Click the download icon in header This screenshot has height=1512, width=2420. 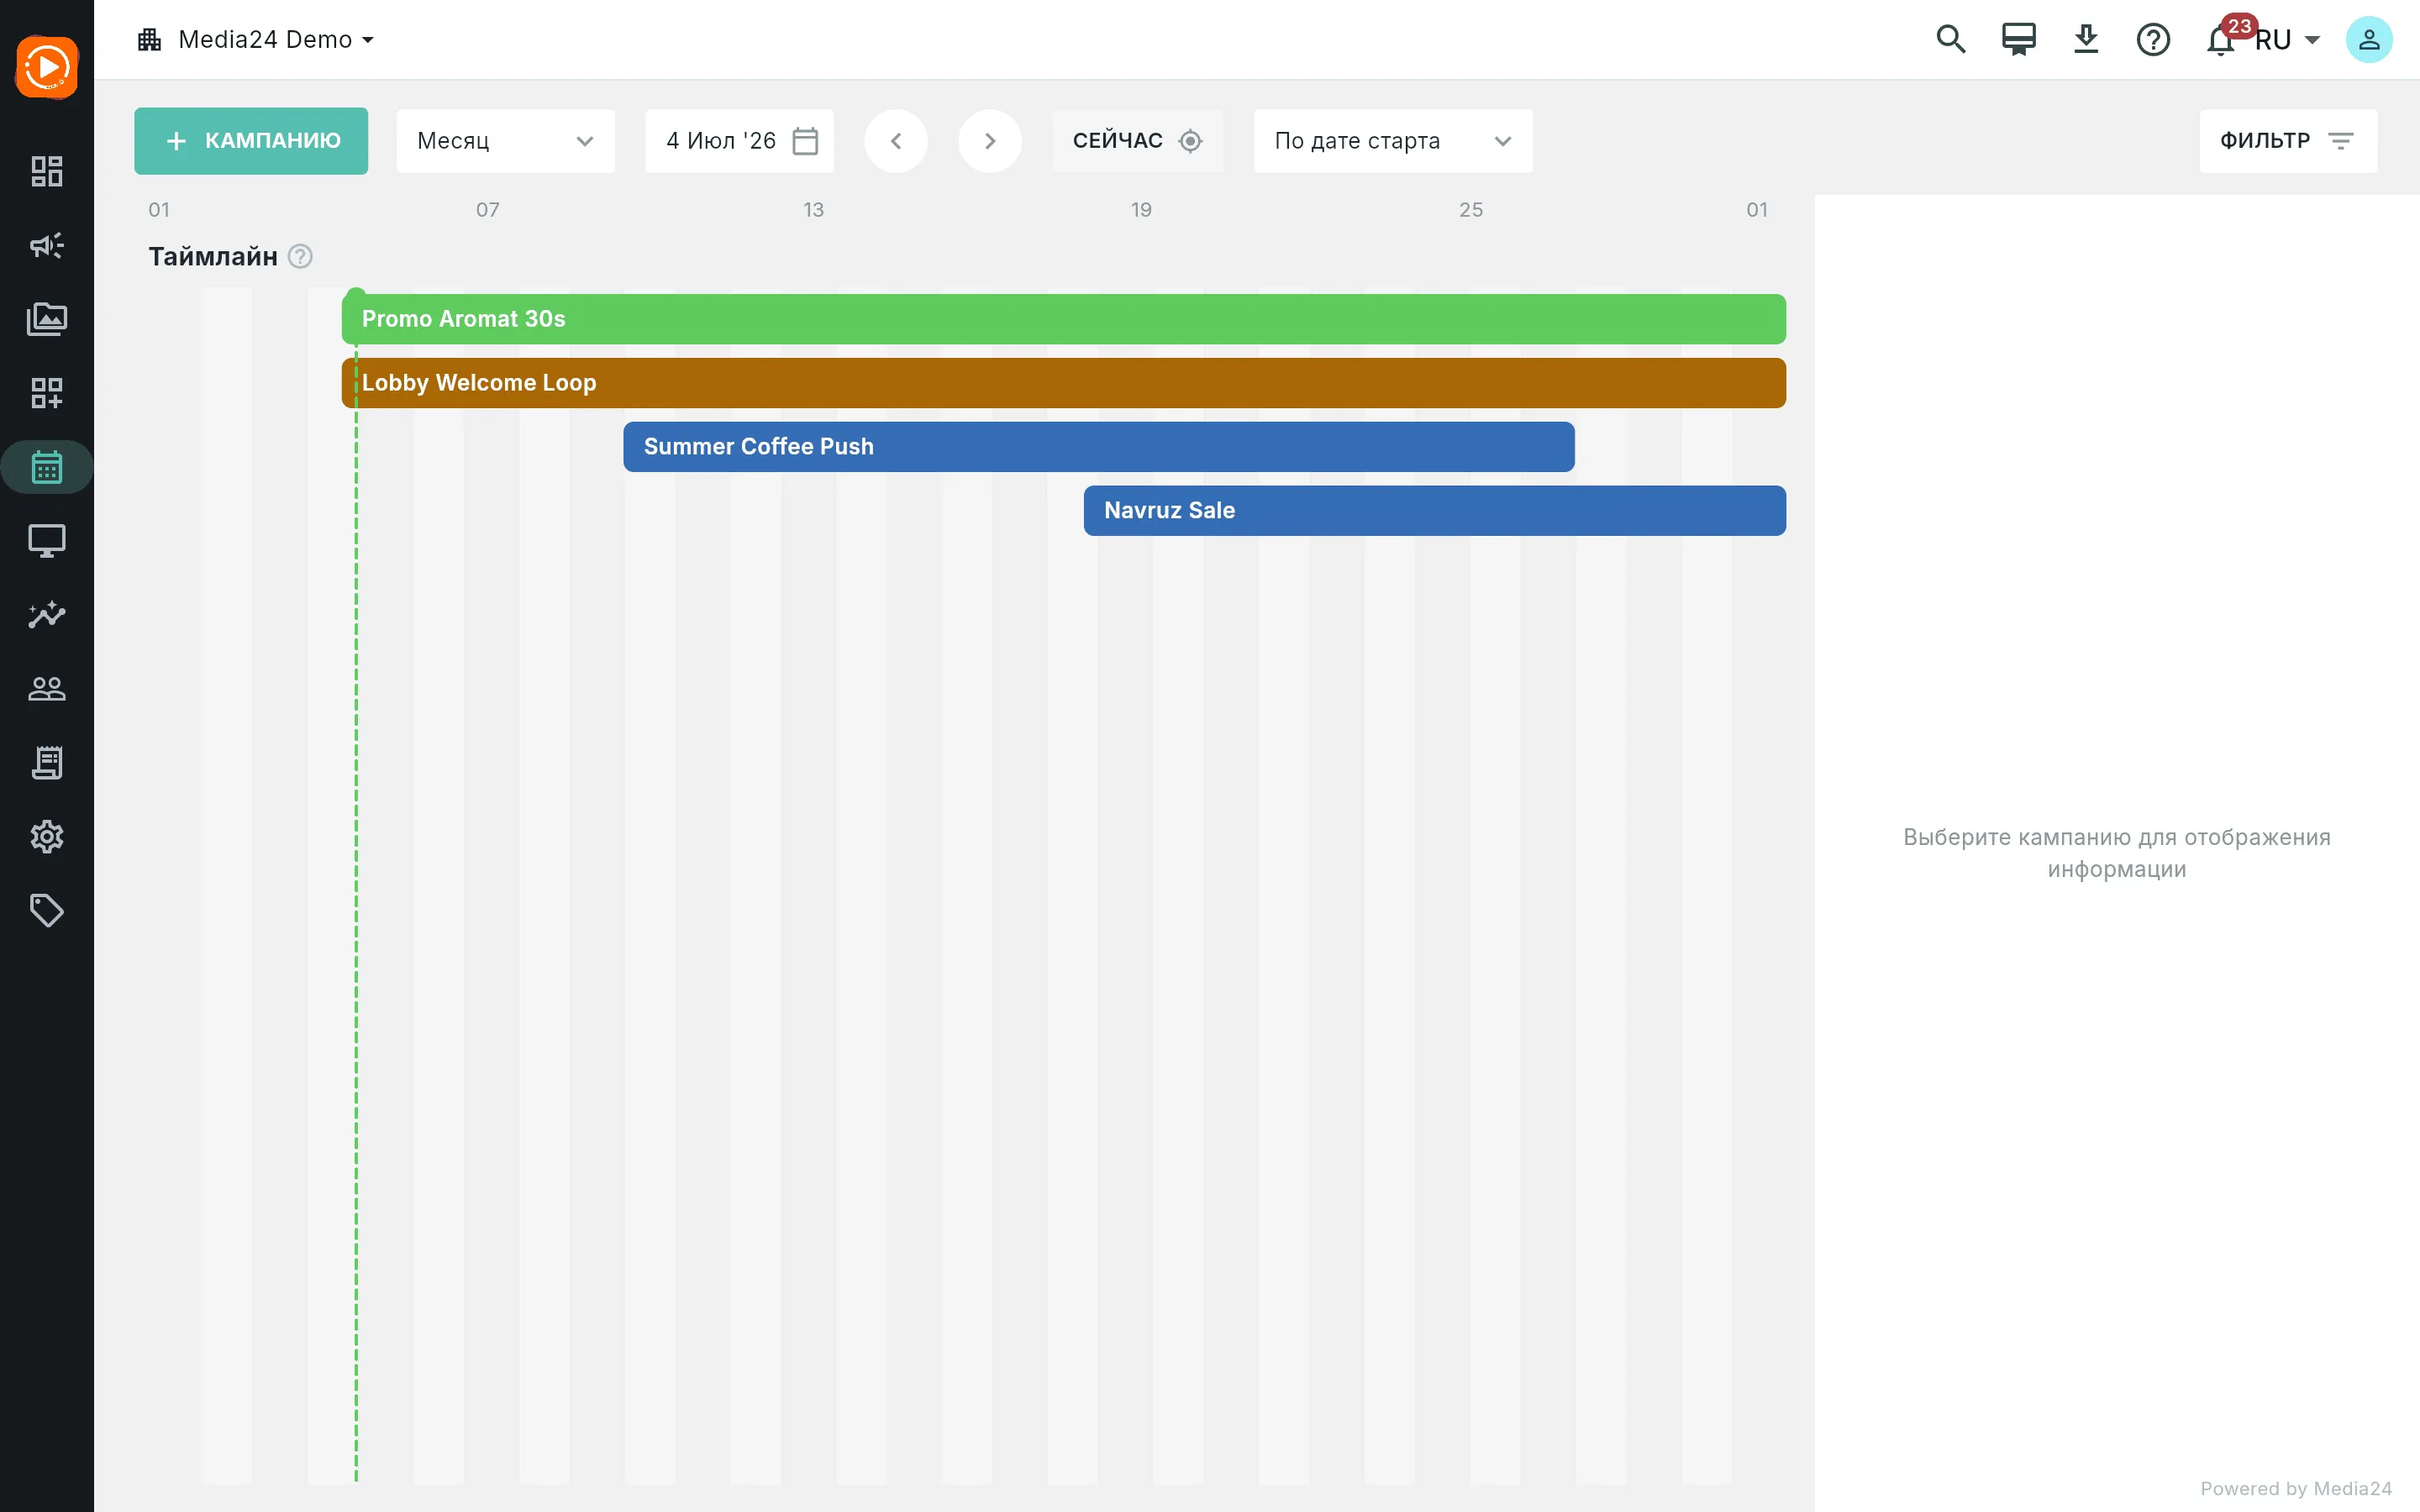(x=2086, y=39)
